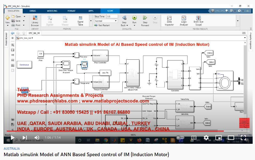Expand the Save options arrow

pos(24,21)
